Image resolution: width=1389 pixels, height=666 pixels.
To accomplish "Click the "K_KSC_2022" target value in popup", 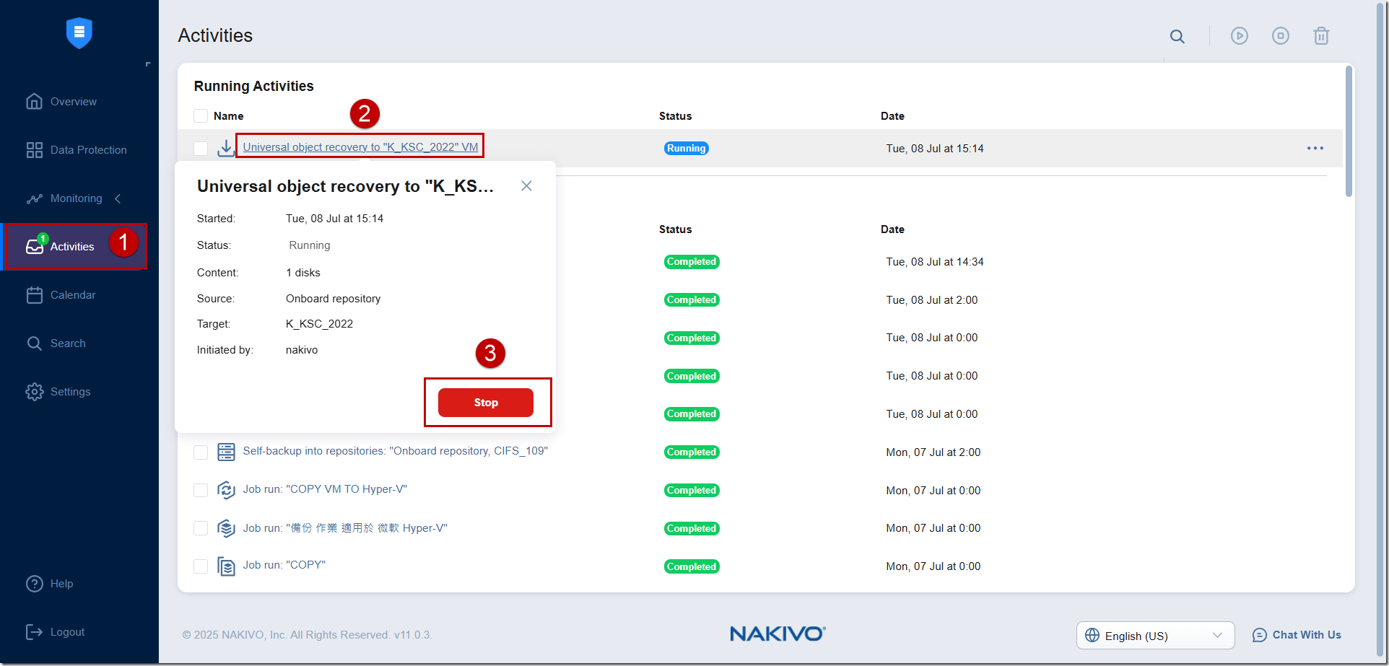I will tap(319, 324).
